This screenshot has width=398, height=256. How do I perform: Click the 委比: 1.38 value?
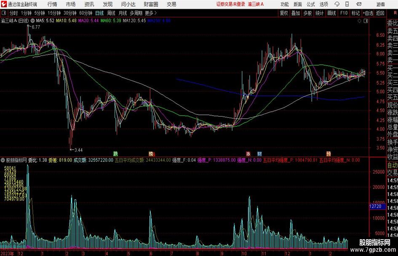(37, 160)
